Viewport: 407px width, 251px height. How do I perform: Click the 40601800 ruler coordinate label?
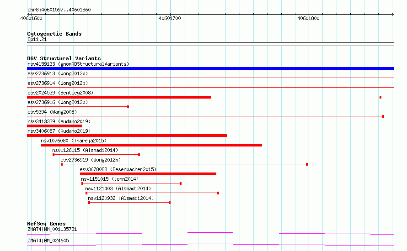[x=308, y=18]
